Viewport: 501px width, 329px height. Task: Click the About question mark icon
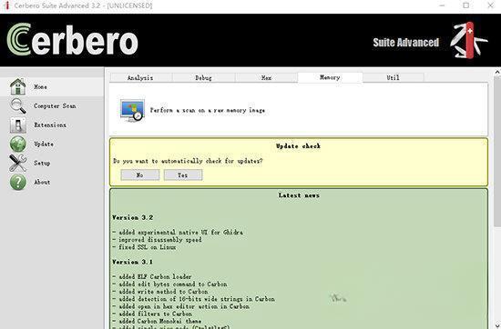click(x=18, y=182)
